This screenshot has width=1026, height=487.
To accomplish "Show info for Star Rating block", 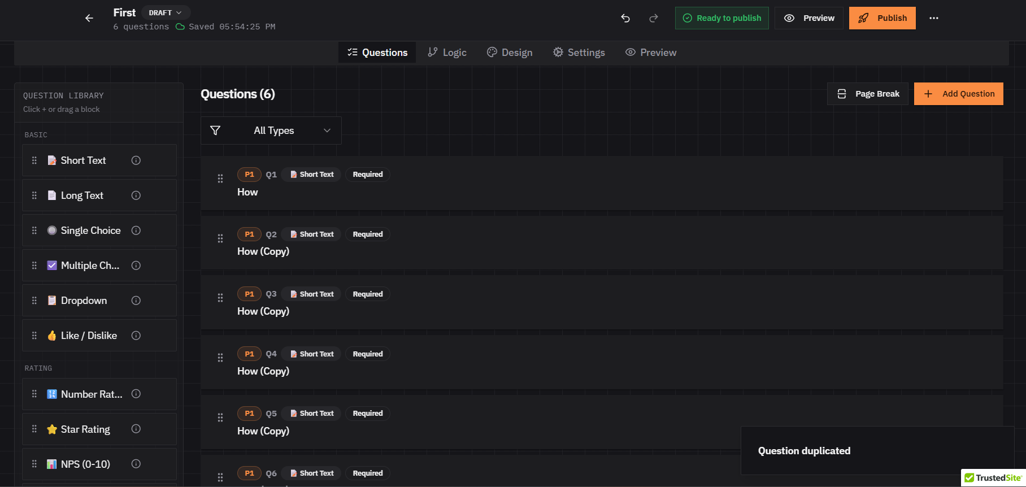I will 136,429.
